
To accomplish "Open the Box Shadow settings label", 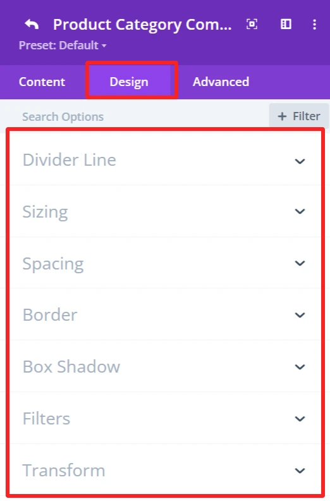I will pos(71,366).
